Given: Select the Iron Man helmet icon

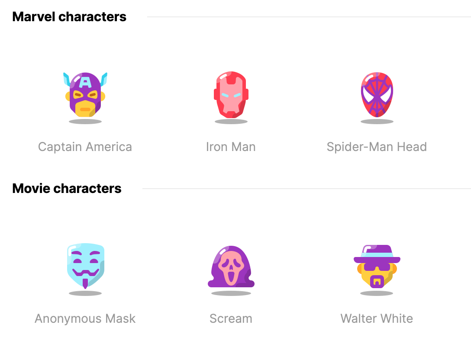Looking at the screenshot, I should (x=231, y=95).
